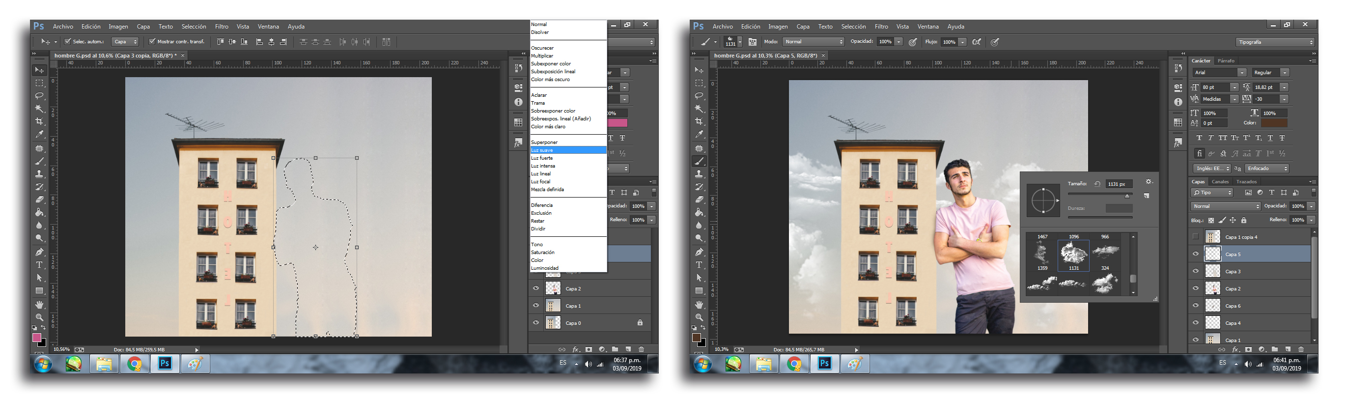Viewport: 1346px width, 399px height.
Task: Toggle the Brush panel button in right options bar
Action: (x=753, y=42)
